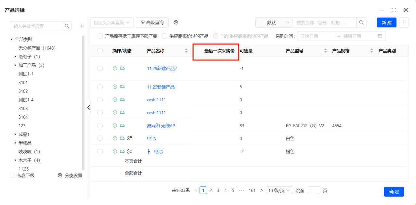
Task: Click the cube icon in 11.29新建产品2 row
Action: pos(115,68)
